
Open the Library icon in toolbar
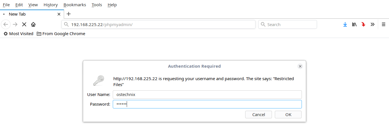(x=354, y=24)
